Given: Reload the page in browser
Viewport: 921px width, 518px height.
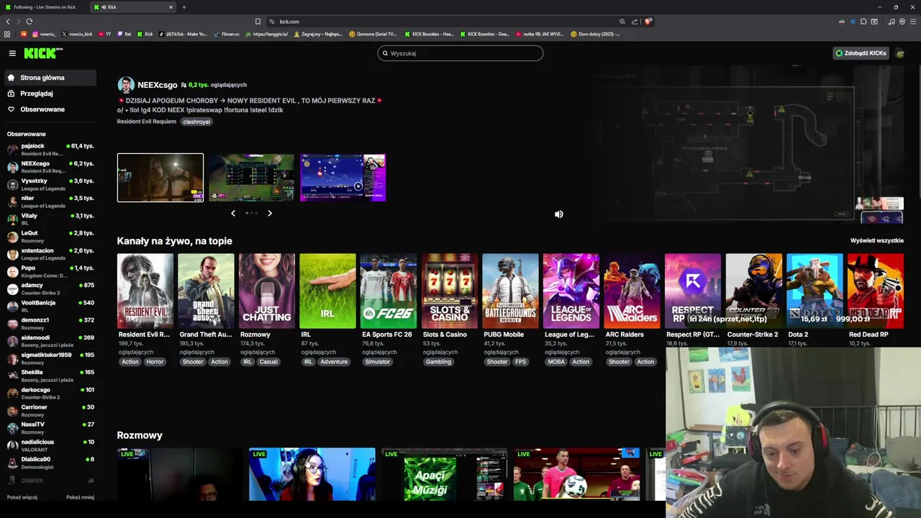Looking at the screenshot, I should [x=29, y=22].
